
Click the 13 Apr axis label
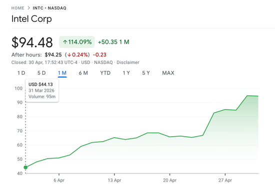(114, 180)
